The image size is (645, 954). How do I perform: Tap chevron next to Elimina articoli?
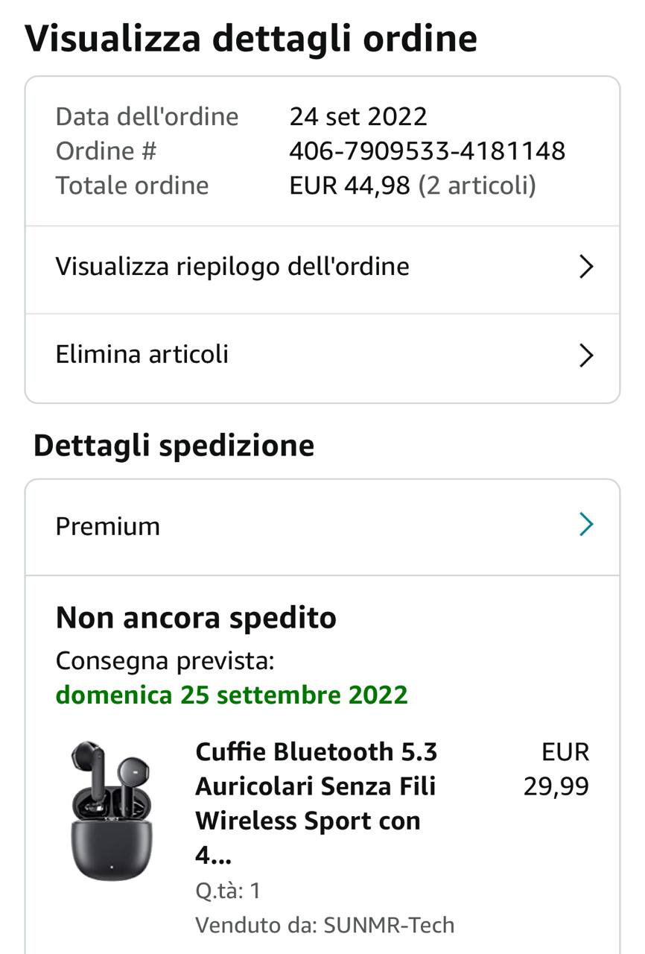coord(586,356)
